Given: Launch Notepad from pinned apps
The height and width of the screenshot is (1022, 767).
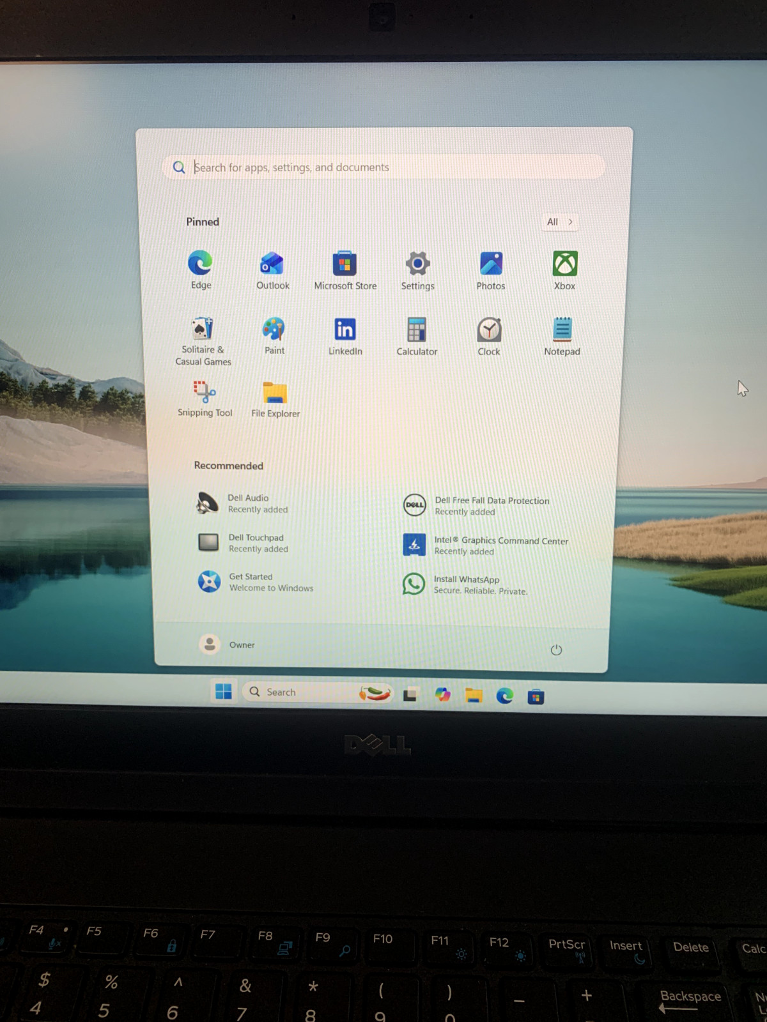Looking at the screenshot, I should coord(562,337).
